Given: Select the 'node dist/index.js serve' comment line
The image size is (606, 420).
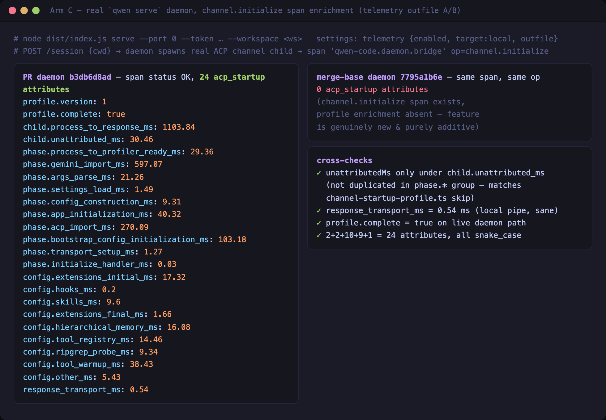Looking at the screenshot, I should 286,39.
